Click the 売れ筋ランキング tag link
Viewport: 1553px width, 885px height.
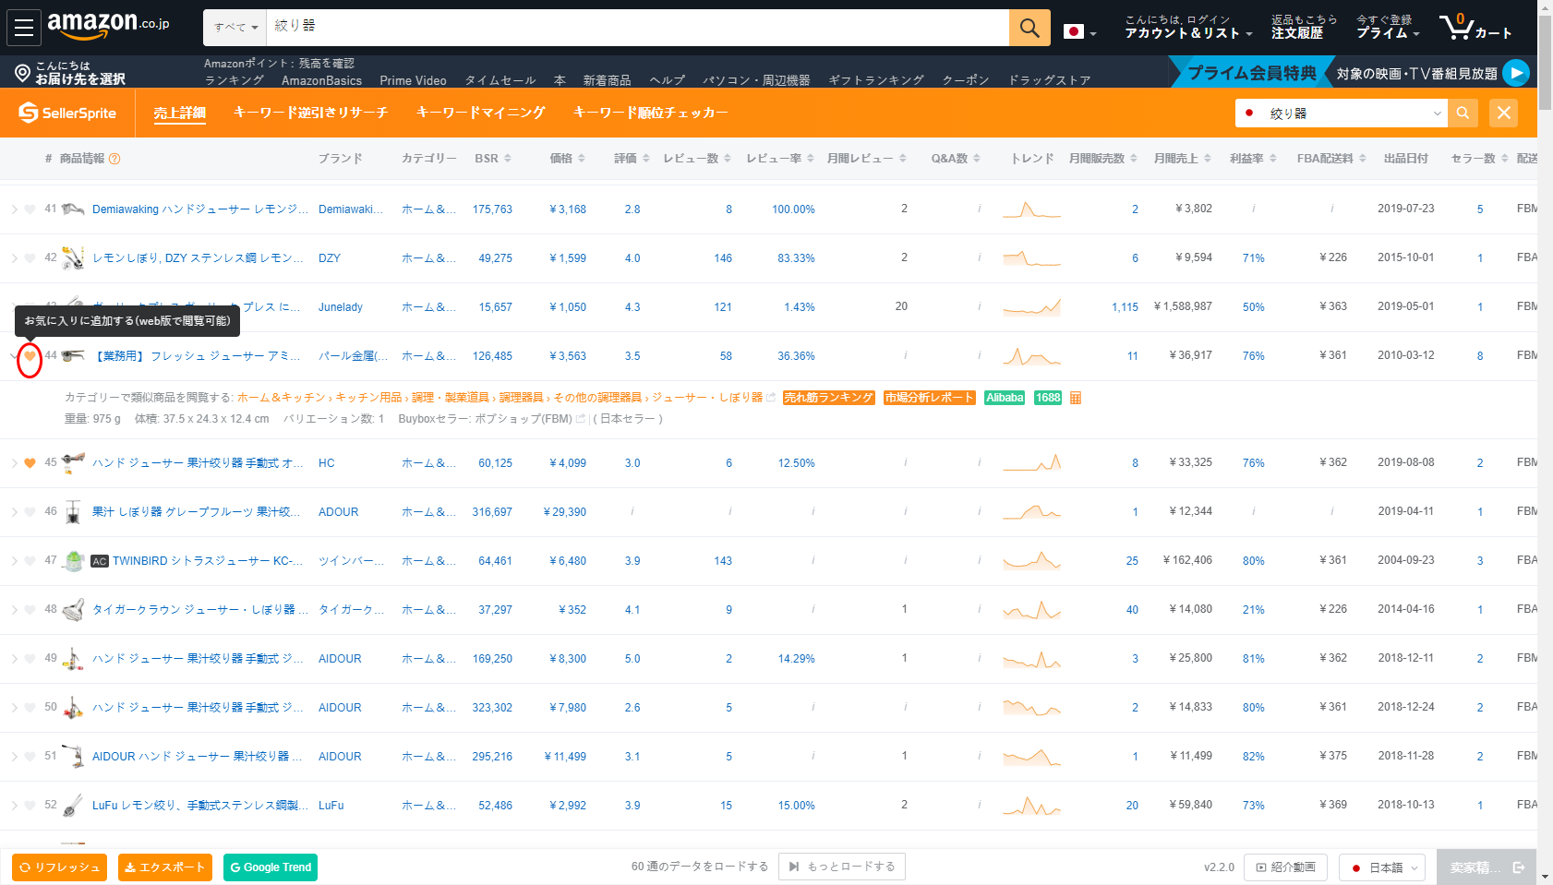[x=828, y=398]
